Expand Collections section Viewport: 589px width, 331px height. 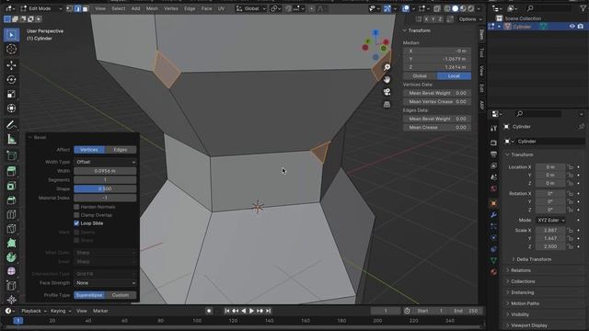click(523, 281)
